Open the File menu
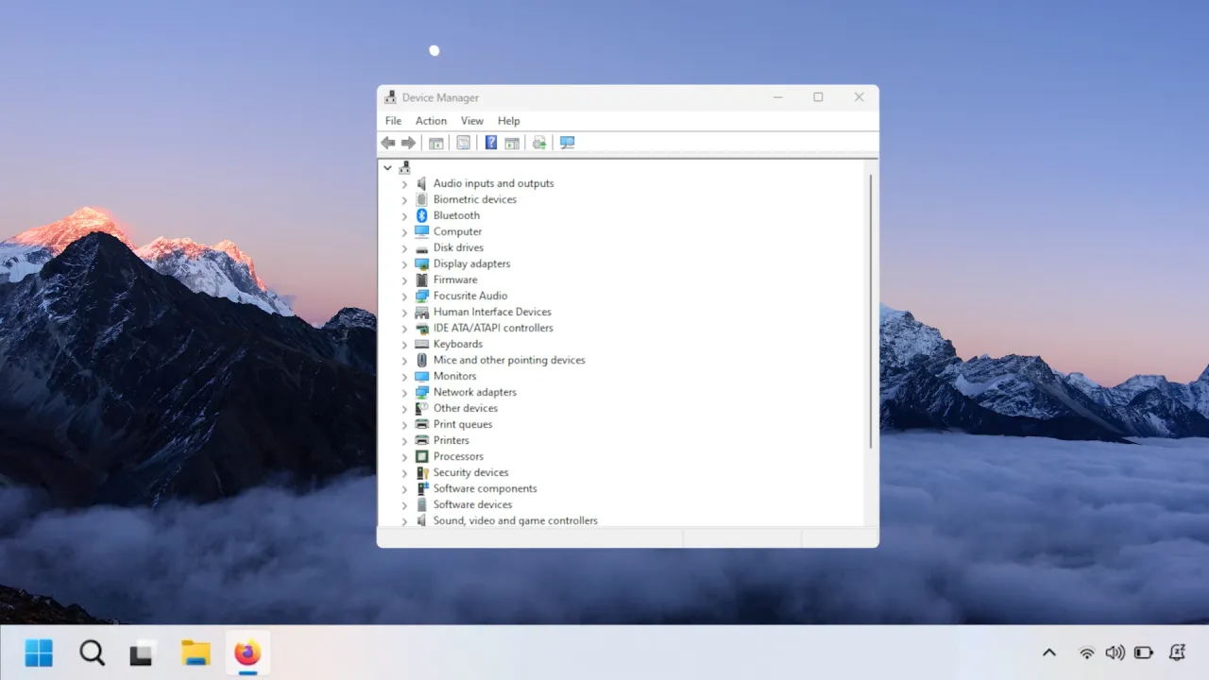 point(393,121)
